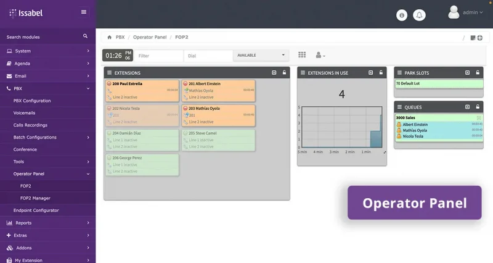This screenshot has height=263, width=493.
Task: Click Operator Panel in the breadcrumb
Action: click(150, 37)
